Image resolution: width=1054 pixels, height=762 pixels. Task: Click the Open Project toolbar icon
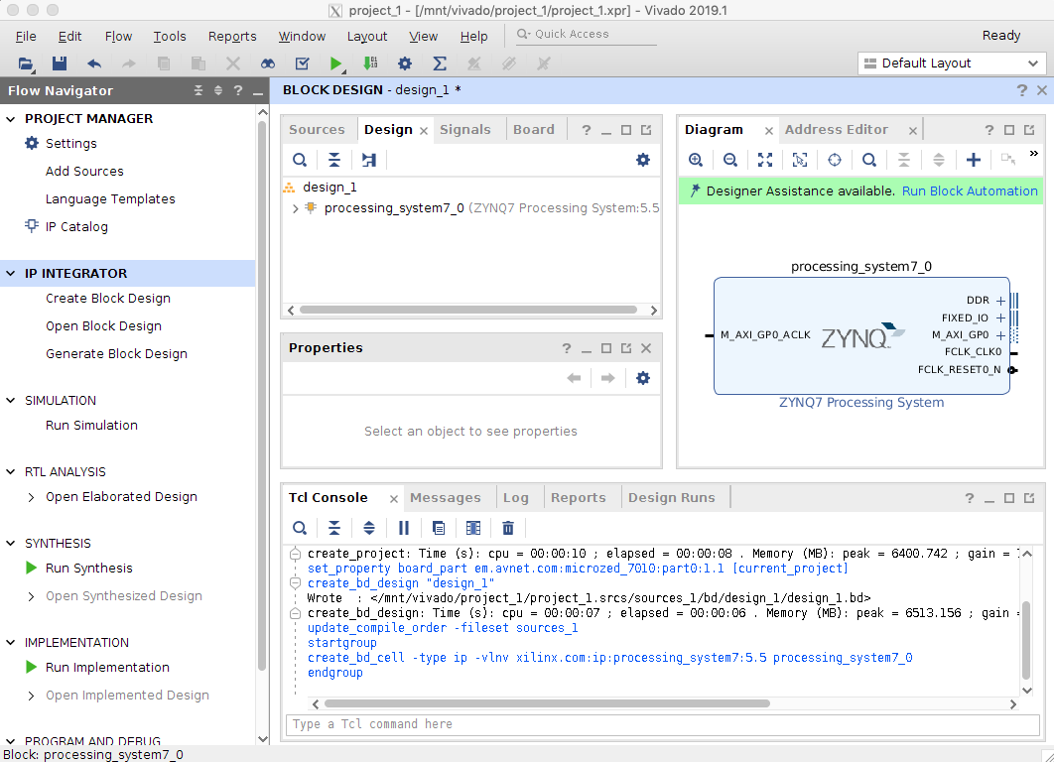point(26,63)
